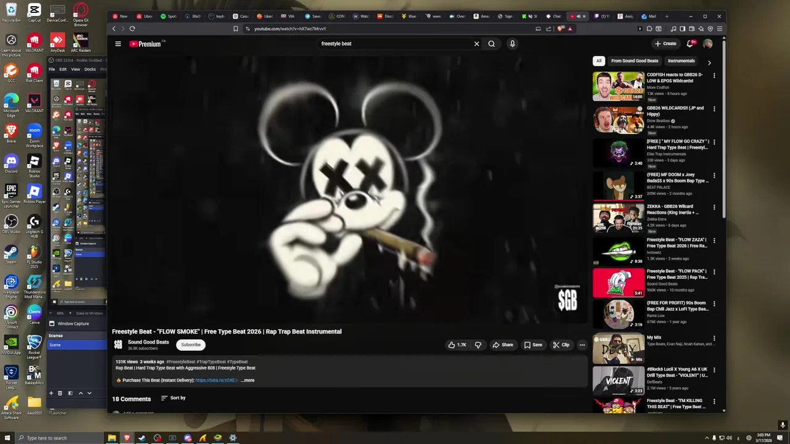Open the Steam desktop shortcut
The image size is (790, 444).
click(x=11, y=254)
